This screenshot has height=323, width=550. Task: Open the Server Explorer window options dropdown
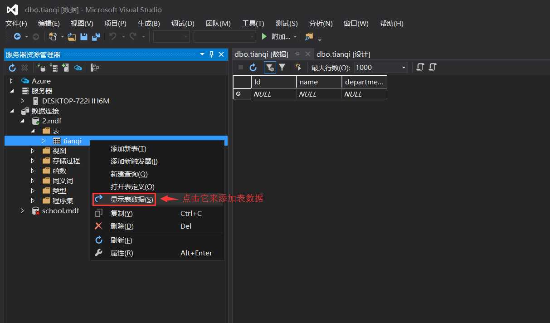pyautogui.click(x=202, y=54)
